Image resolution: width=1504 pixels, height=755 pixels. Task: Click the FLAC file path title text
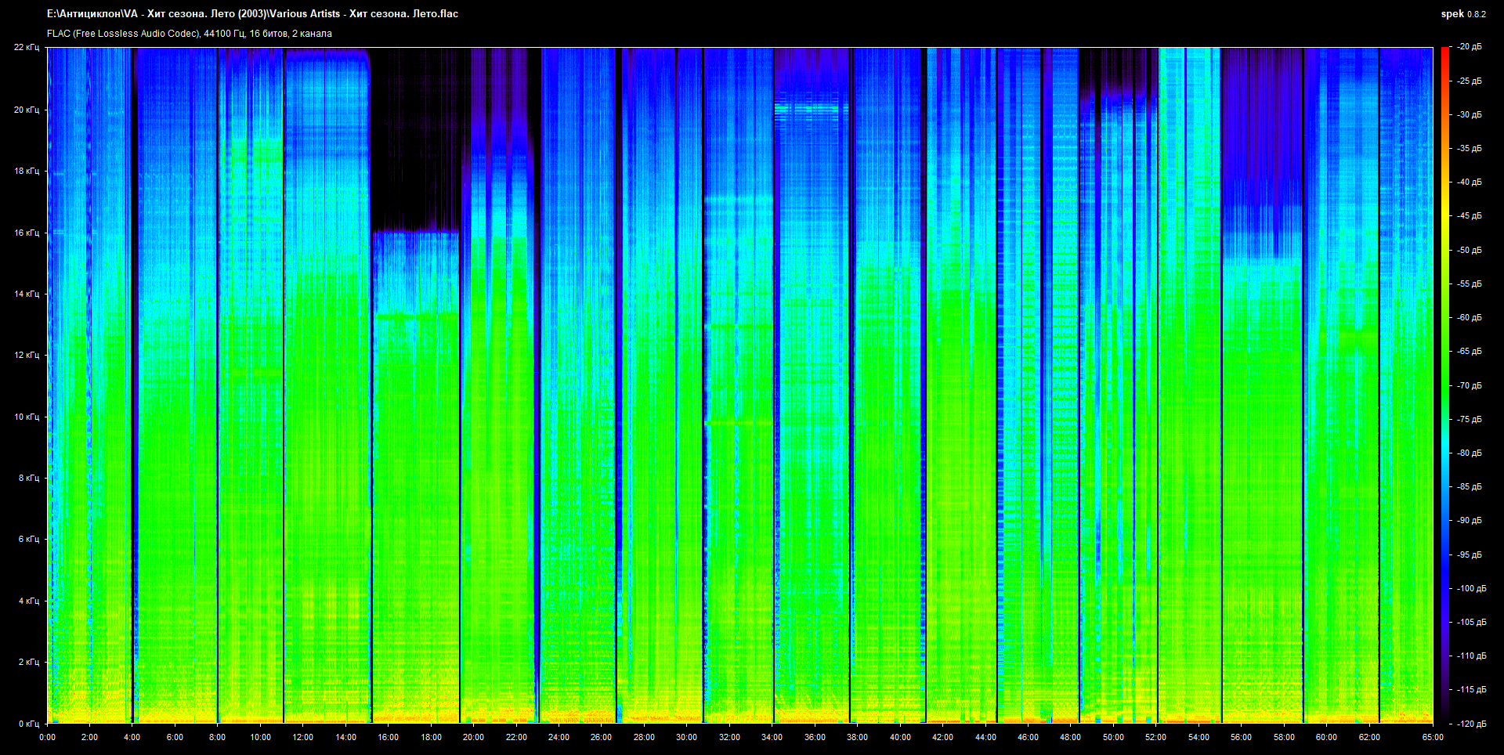(x=252, y=14)
